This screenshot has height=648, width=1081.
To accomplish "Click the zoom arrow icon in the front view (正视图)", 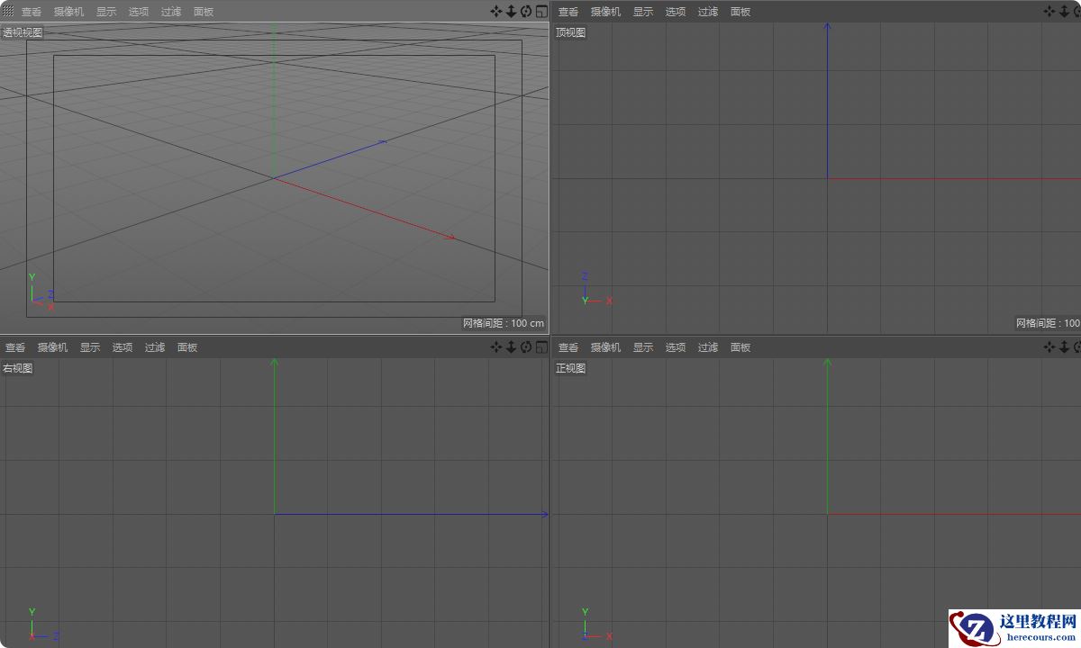I will [1064, 347].
